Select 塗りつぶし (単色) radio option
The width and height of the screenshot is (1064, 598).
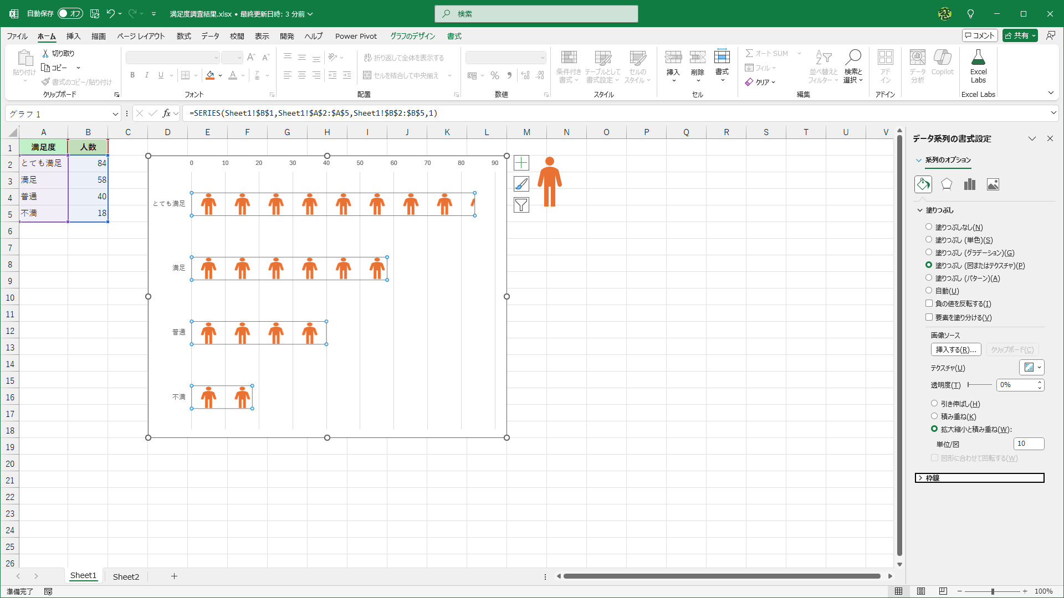click(x=929, y=240)
